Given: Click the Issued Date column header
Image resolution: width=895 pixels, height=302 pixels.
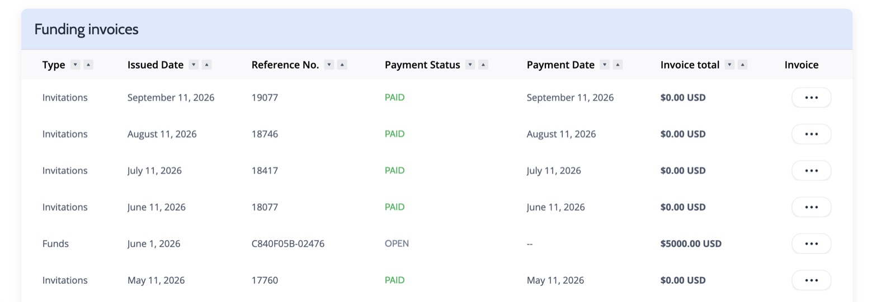Looking at the screenshot, I should [156, 65].
